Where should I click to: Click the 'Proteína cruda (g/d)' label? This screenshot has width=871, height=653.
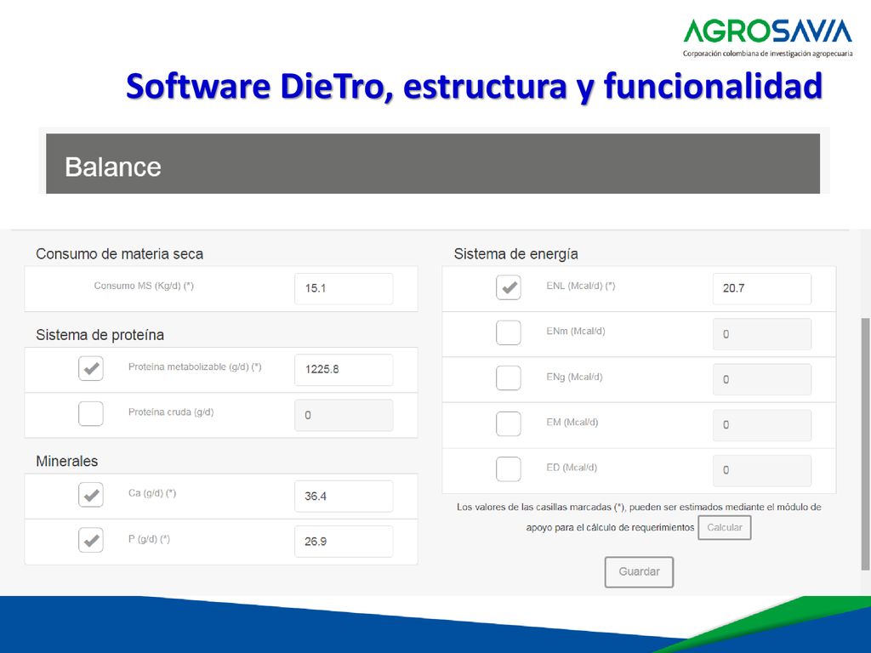[x=171, y=412]
